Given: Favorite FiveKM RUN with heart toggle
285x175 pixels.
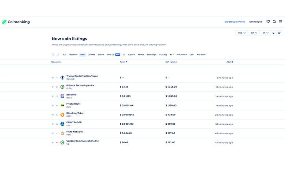Looking at the screenshot, I should 53,105.
